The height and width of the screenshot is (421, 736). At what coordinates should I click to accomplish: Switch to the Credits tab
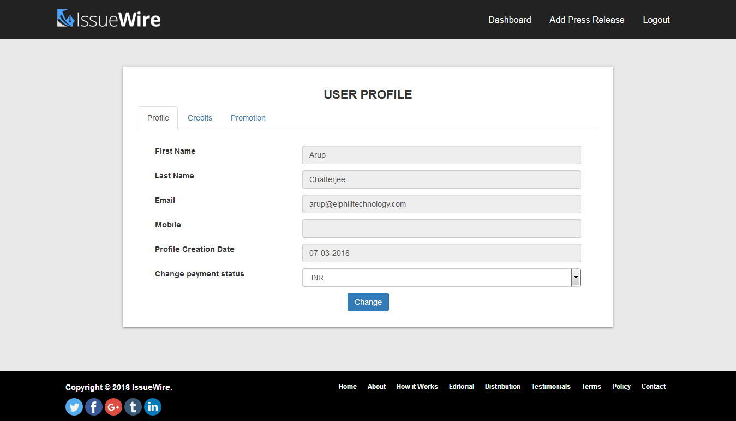[200, 118]
